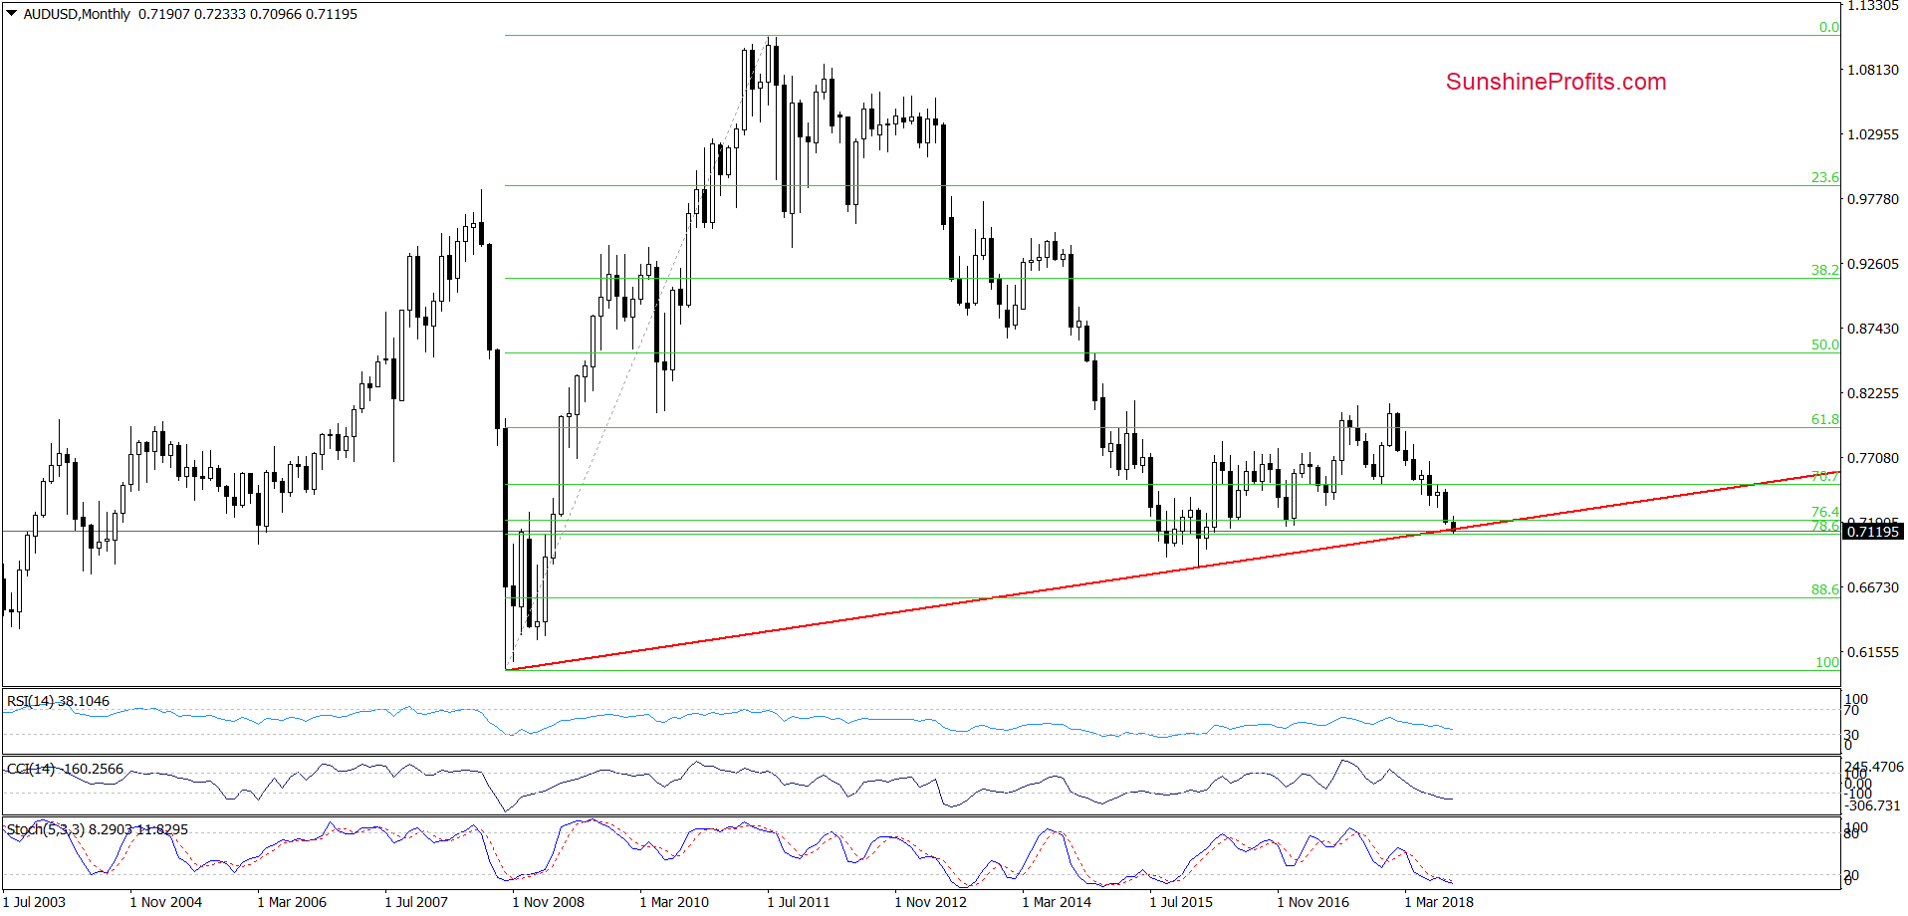This screenshot has width=1908, height=916.
Task: Click the 0.66730 price axis value
Action: pyautogui.click(x=1873, y=587)
